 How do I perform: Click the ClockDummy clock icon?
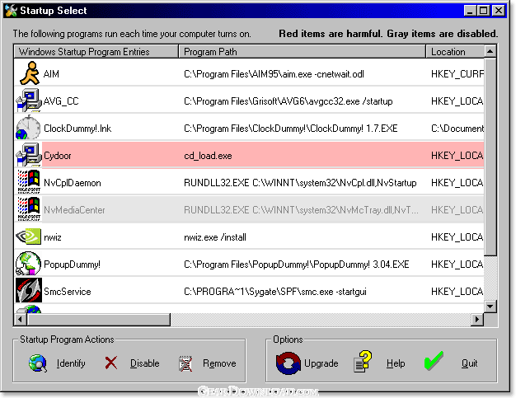click(x=28, y=128)
